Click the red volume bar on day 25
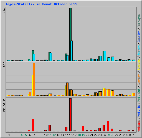The height and width of the screenshot is (138, 142). pyautogui.click(x=108, y=126)
